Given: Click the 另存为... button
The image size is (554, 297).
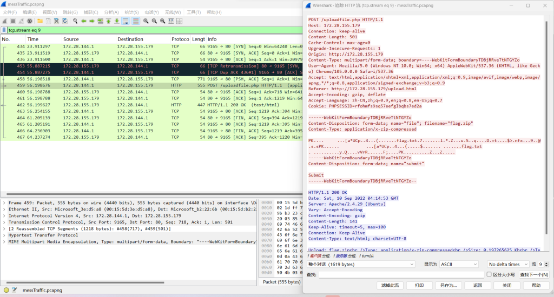Looking at the screenshot, I should pos(448,285).
